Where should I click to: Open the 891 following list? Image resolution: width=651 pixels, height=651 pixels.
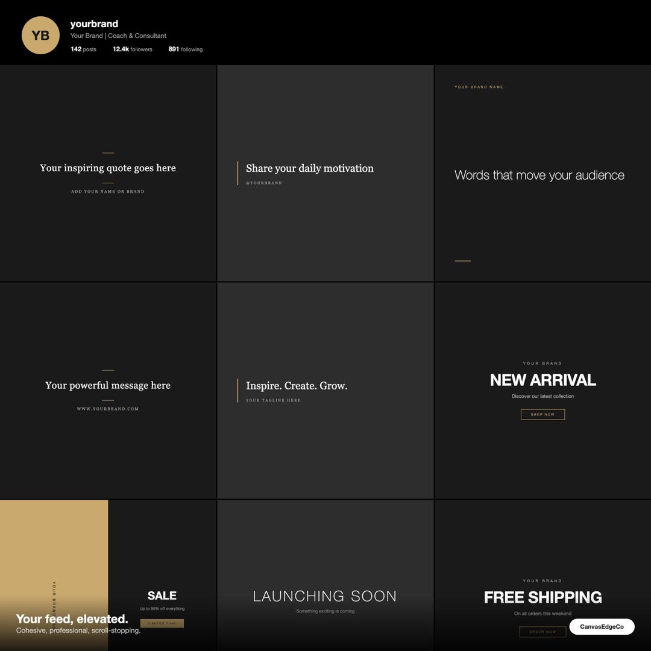tap(186, 49)
